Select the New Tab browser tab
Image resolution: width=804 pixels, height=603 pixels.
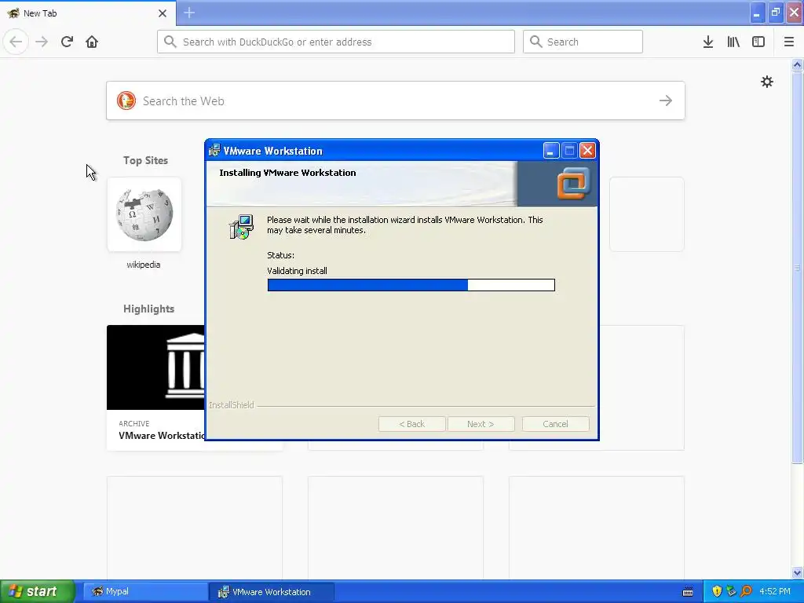(88, 13)
